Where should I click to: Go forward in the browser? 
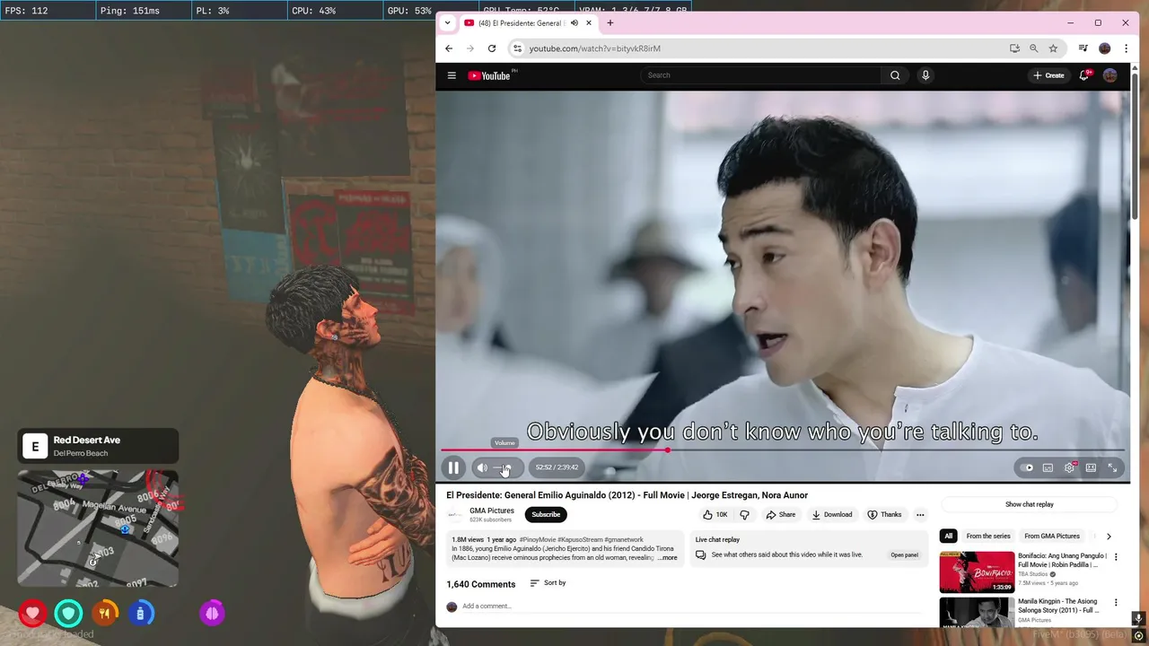[x=469, y=48]
